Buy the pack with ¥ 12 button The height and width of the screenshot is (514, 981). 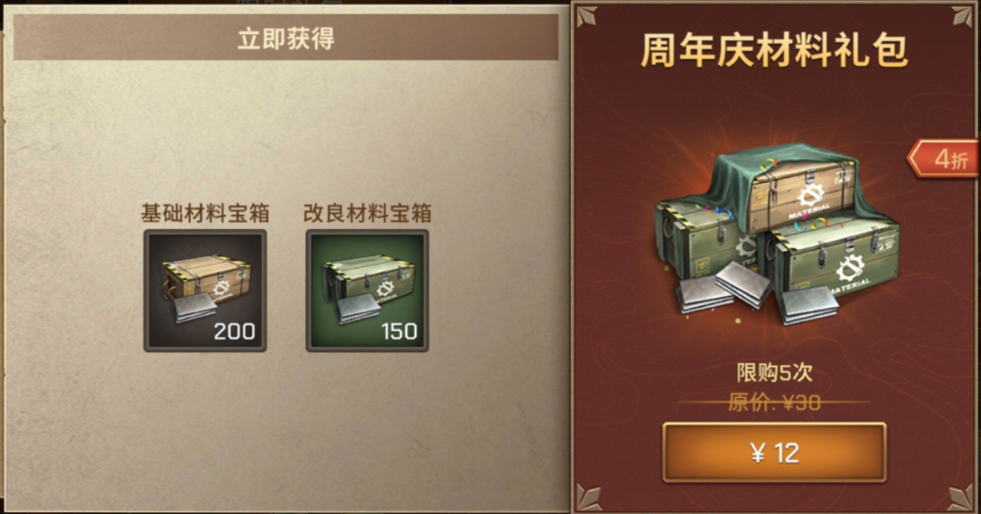pyautogui.click(x=774, y=453)
